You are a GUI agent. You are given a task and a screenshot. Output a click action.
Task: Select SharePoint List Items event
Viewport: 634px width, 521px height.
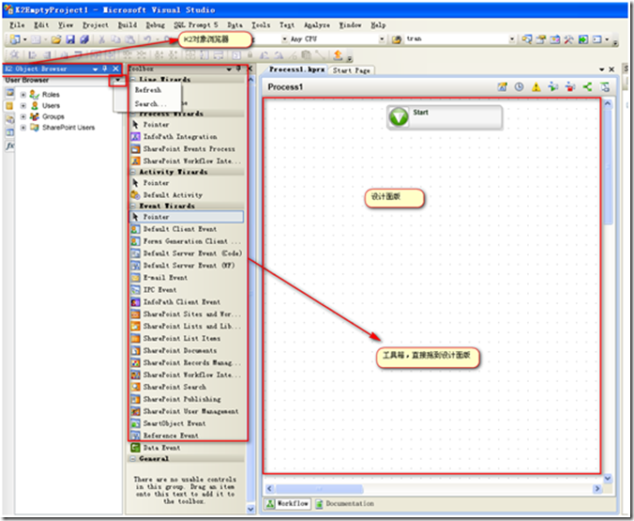pos(182,339)
